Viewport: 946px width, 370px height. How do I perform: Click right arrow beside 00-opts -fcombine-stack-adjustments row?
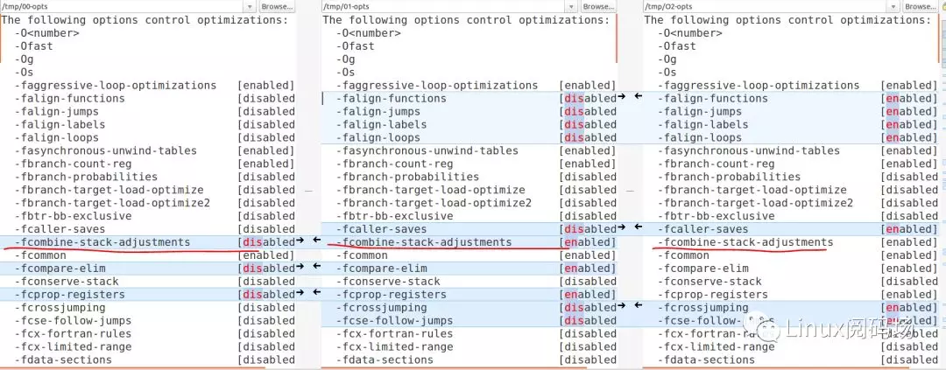[x=300, y=241]
